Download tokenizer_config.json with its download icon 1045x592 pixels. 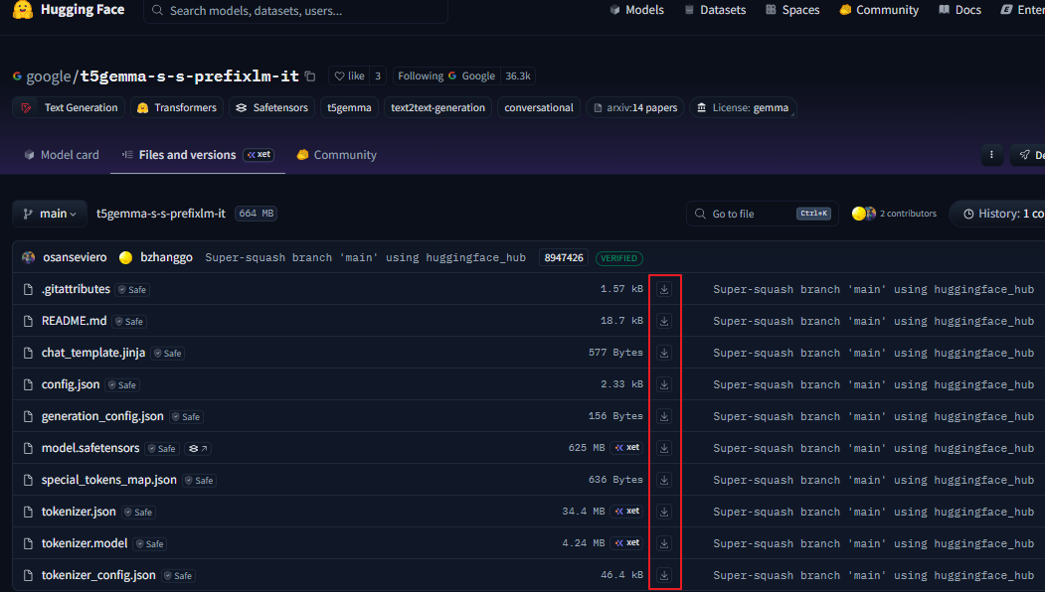(664, 575)
